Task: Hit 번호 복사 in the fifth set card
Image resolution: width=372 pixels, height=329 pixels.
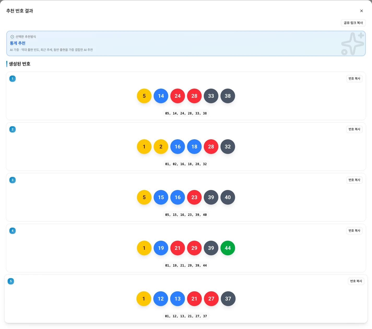Action: [x=356, y=281]
